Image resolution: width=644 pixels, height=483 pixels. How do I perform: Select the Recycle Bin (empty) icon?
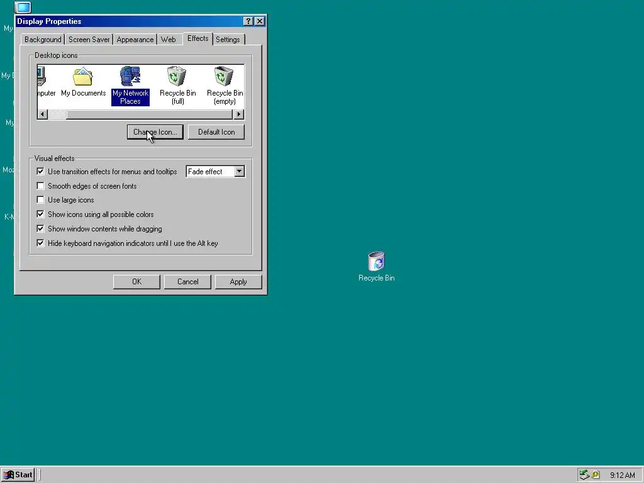(225, 86)
